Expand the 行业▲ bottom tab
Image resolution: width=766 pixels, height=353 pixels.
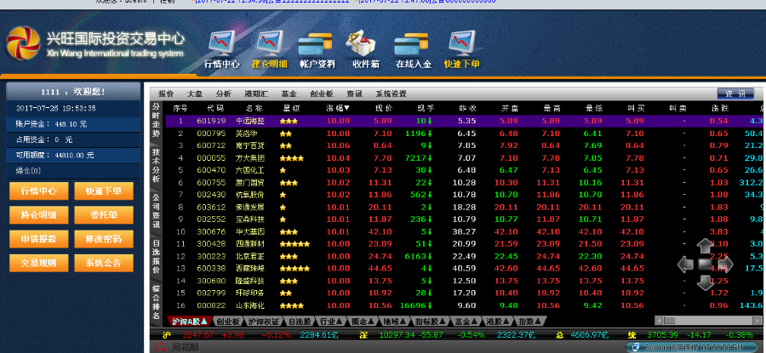click(329, 321)
